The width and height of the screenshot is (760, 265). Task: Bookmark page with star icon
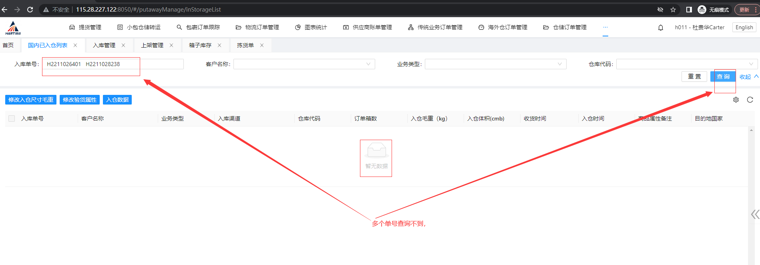coord(673,10)
